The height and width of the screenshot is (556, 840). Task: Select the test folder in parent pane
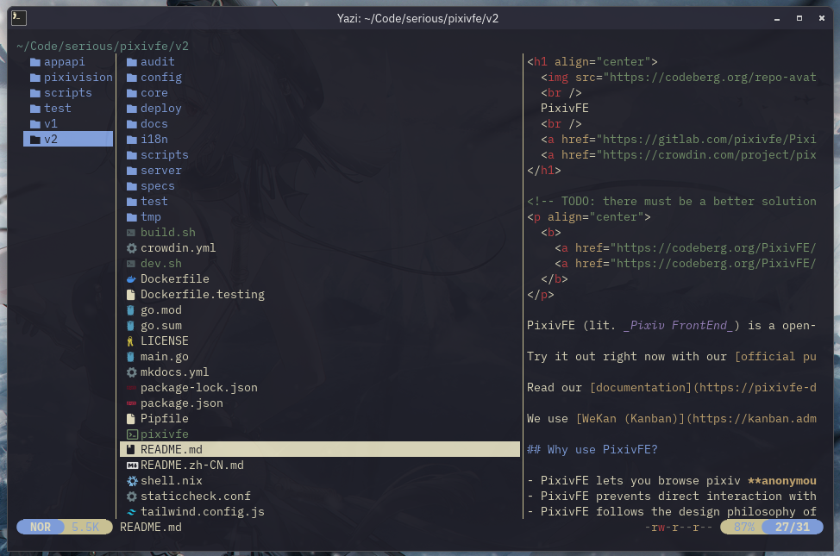point(68,109)
